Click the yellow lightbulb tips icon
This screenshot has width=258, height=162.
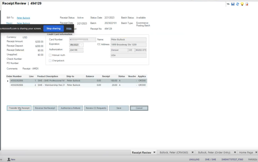click(242, 4)
